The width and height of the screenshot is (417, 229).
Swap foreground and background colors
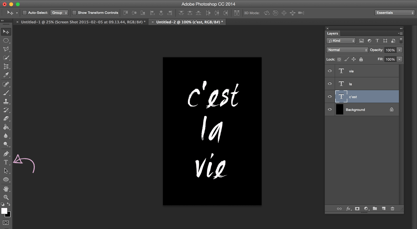(9, 204)
